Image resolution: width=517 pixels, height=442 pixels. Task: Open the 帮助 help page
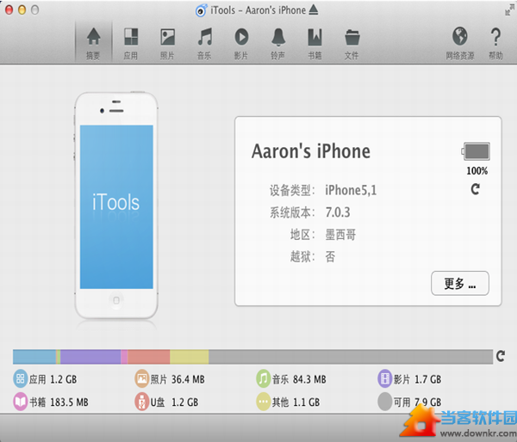(x=495, y=42)
